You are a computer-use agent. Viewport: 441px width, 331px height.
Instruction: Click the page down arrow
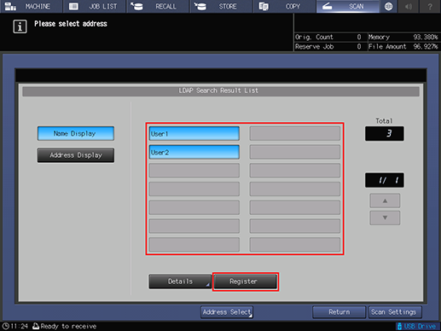click(x=385, y=218)
